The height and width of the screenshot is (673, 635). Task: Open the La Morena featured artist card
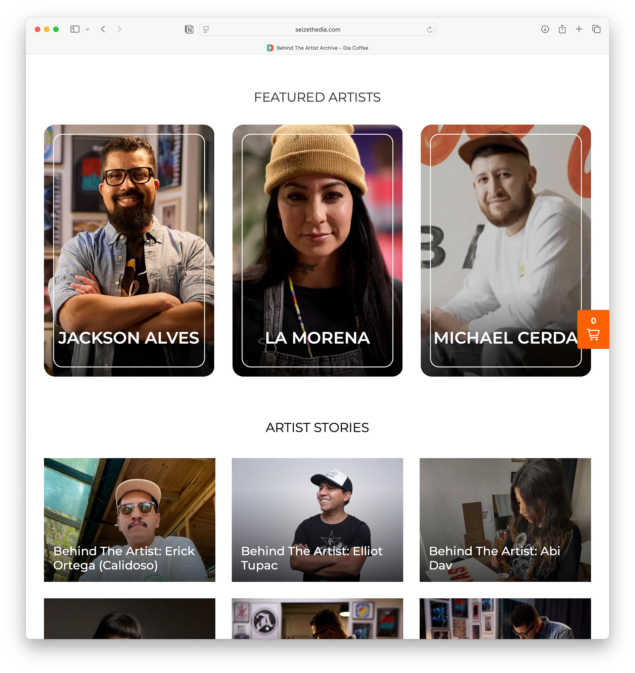[x=317, y=250]
